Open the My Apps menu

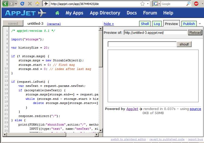pyautogui.click(x=74, y=13)
